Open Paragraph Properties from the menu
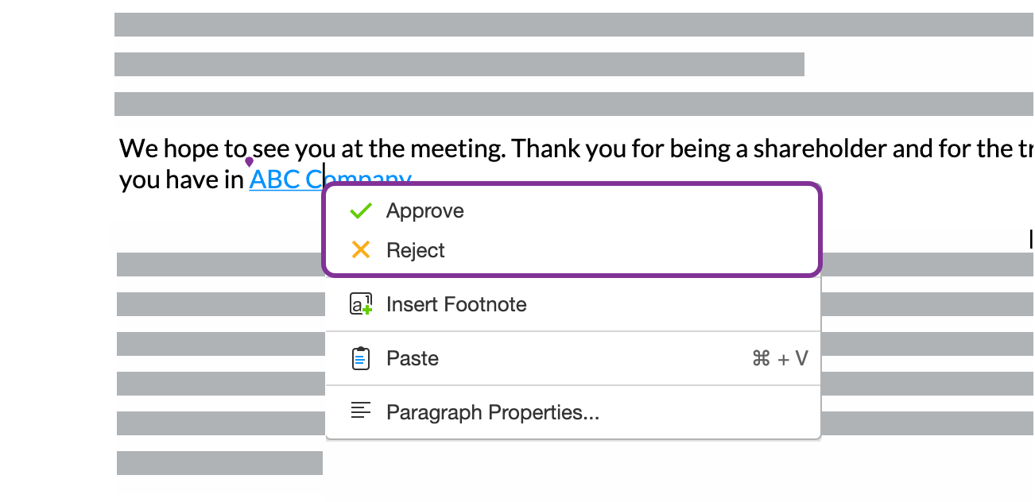The height and width of the screenshot is (502, 1035). pos(493,411)
